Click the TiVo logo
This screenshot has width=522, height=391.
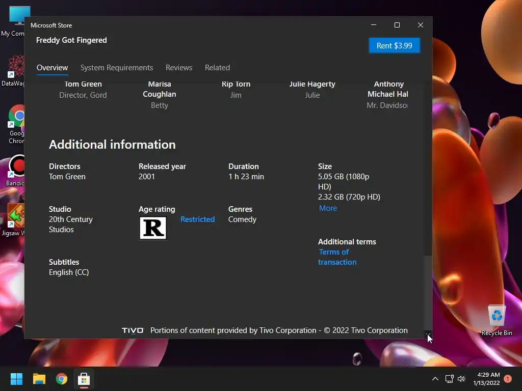133,330
